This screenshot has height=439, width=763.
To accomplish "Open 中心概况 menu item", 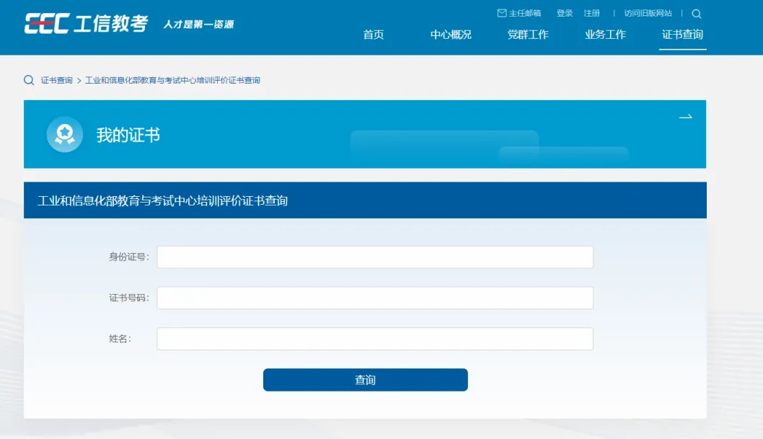I will [451, 35].
